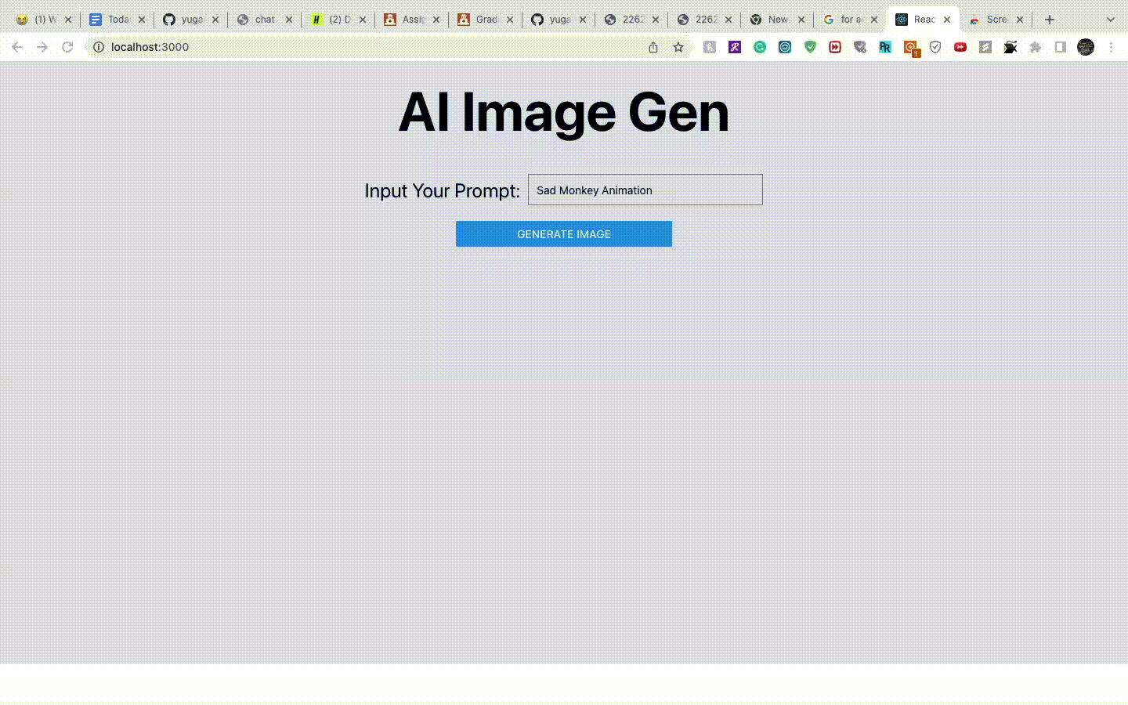The height and width of the screenshot is (705, 1128).
Task: Open Chrome's three-dot menu
Action: 1111,47
